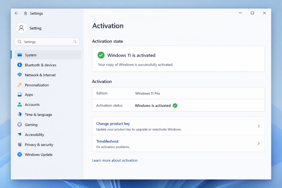Click the Settings gear header item

coord(33,13)
